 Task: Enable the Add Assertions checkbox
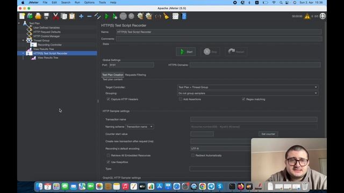pos(181,99)
